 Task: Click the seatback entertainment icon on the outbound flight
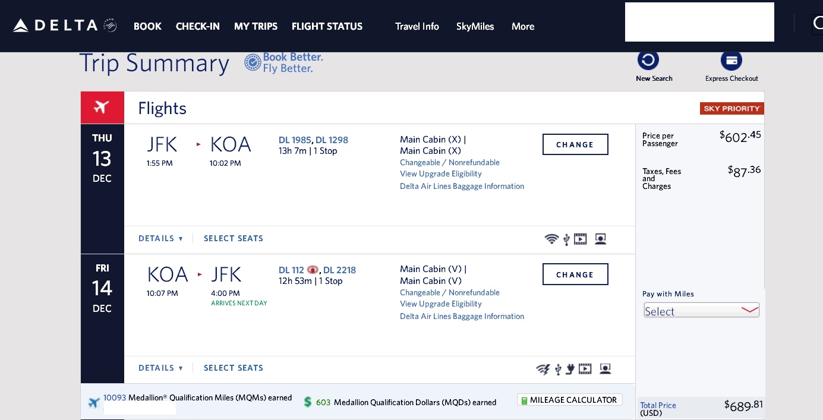point(600,239)
